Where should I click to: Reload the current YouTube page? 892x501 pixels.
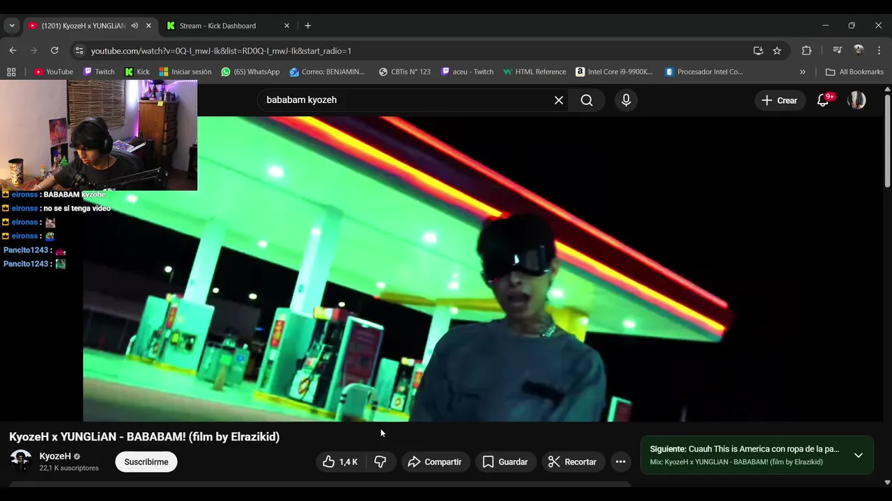pyautogui.click(x=54, y=50)
